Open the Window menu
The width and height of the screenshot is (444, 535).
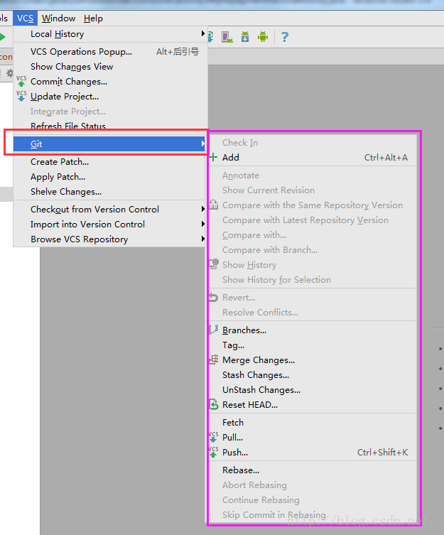(58, 18)
